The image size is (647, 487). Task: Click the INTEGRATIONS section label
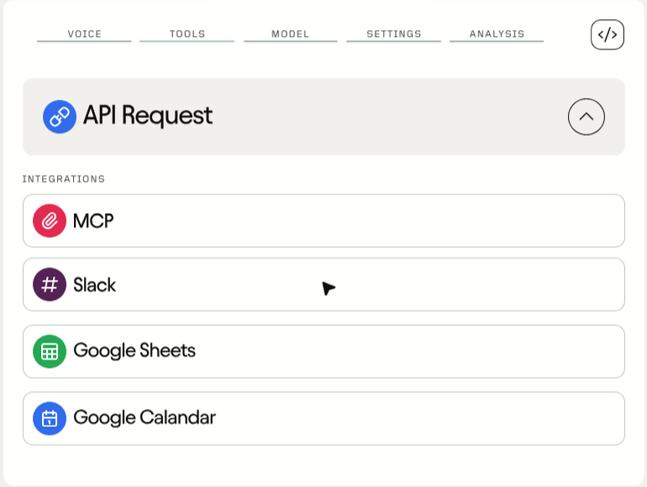click(64, 179)
